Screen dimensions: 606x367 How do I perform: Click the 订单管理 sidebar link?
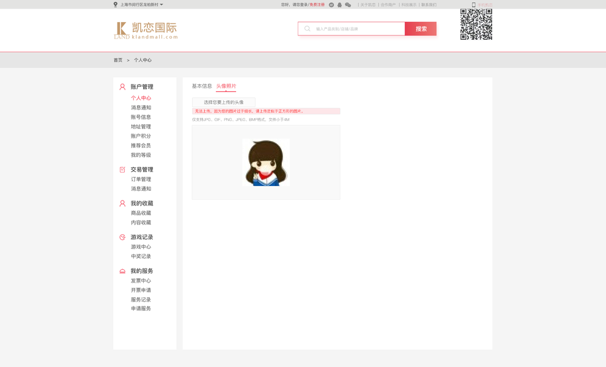[x=140, y=179]
